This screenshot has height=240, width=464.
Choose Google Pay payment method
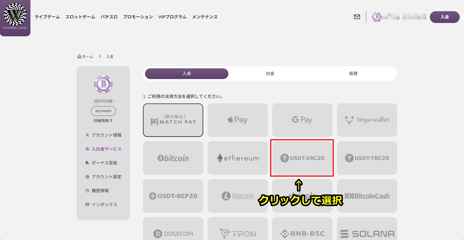click(x=302, y=120)
